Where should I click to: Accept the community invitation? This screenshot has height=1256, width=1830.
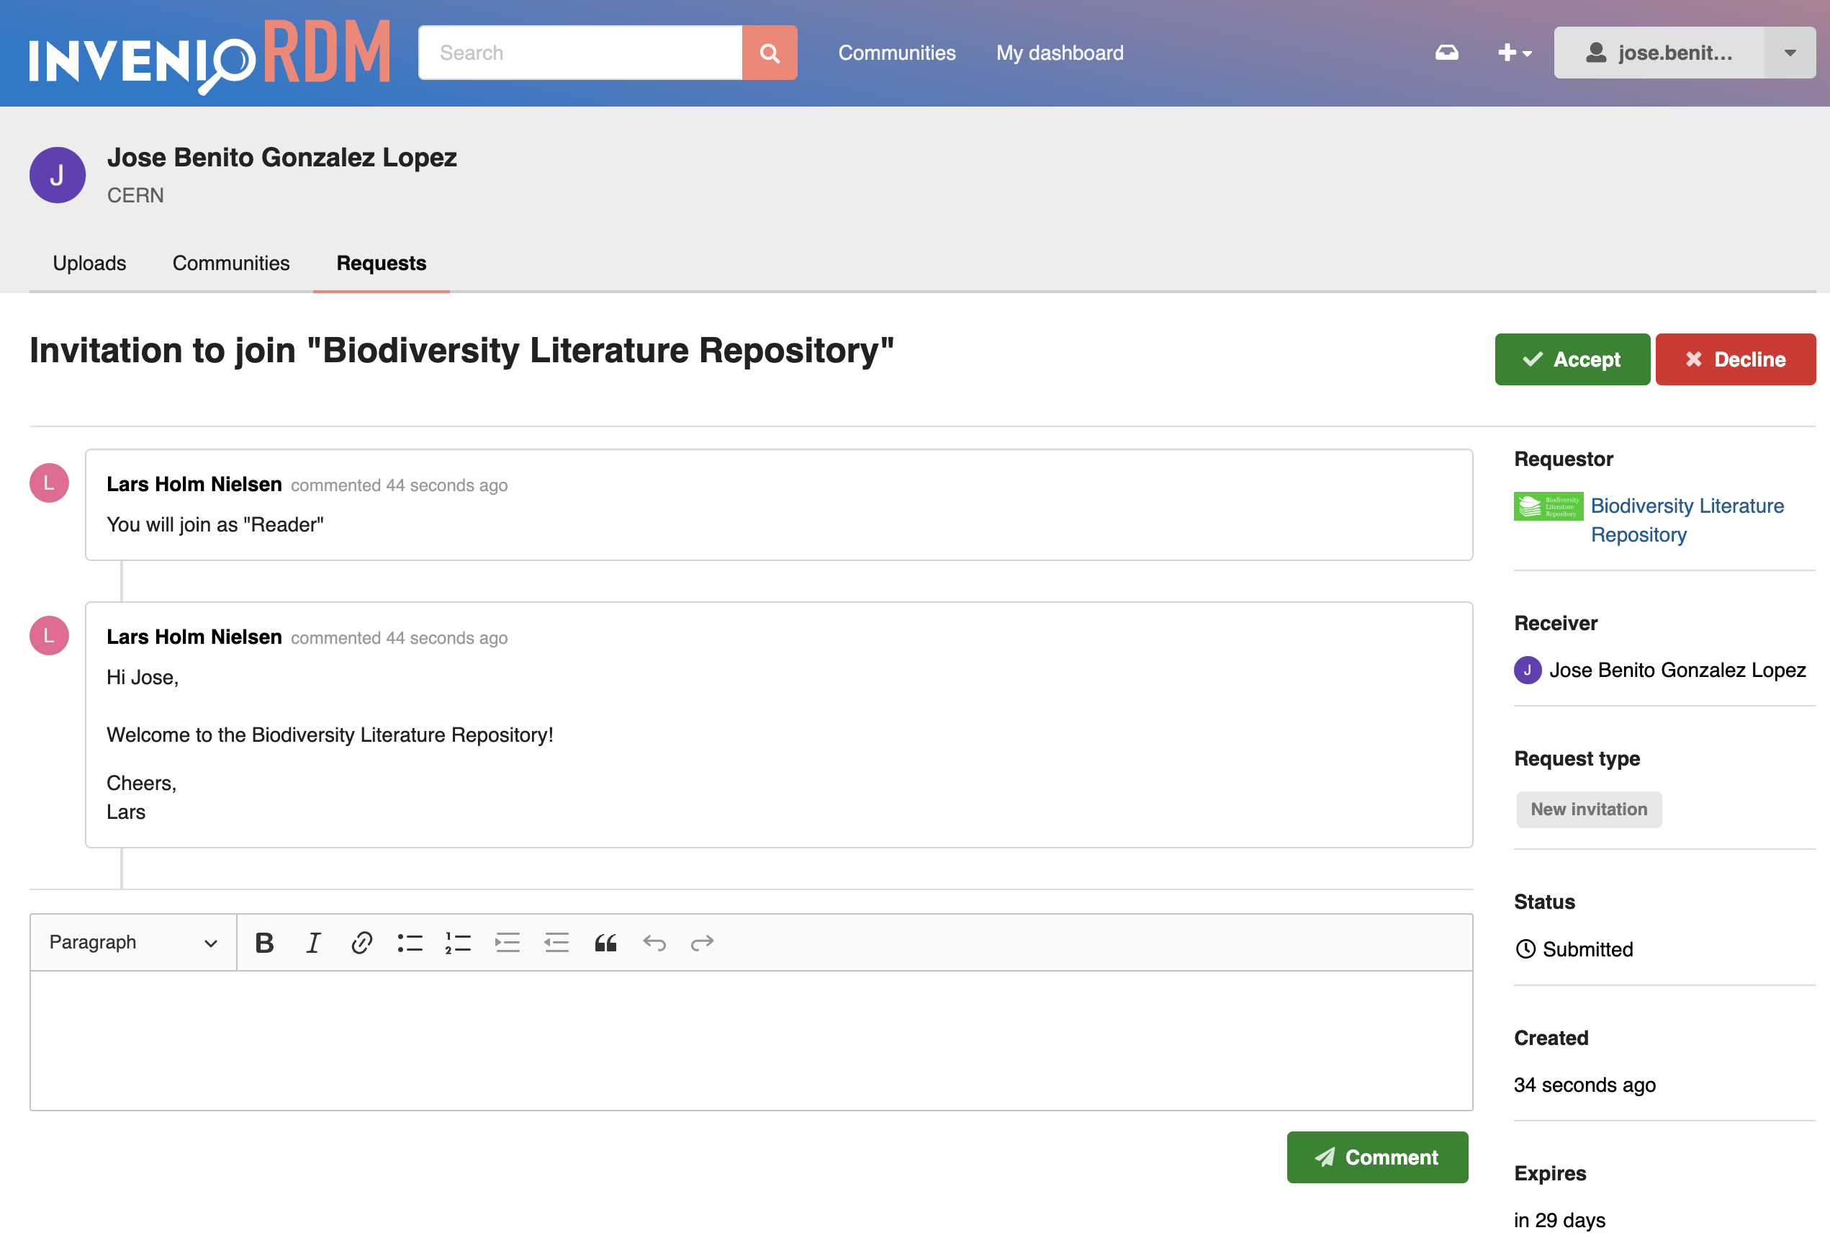tap(1572, 359)
